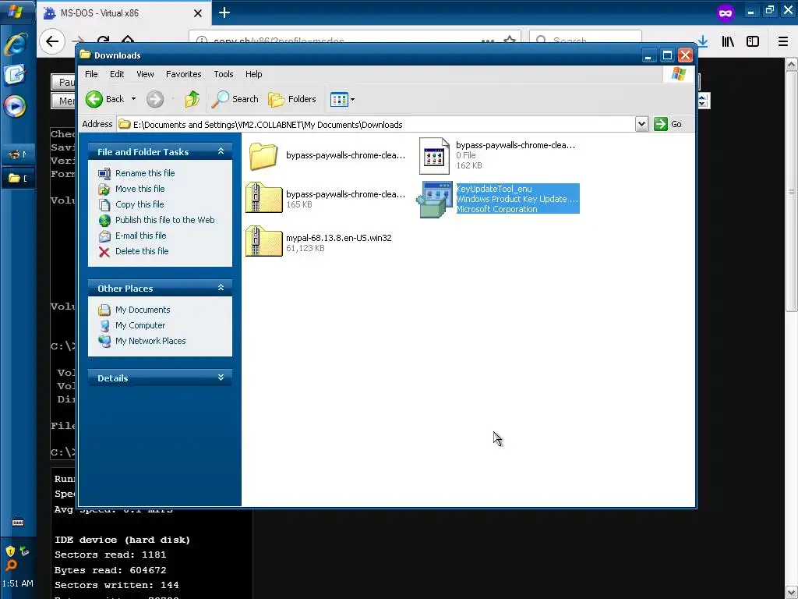Image resolution: width=798 pixels, height=599 pixels.
Task: Select the mypal-68.13.8.en-US.win32 zip archive
Action: click(x=263, y=241)
